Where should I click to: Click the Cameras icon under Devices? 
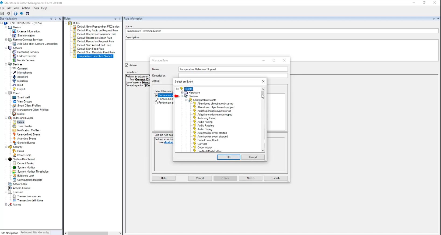(x=14, y=69)
